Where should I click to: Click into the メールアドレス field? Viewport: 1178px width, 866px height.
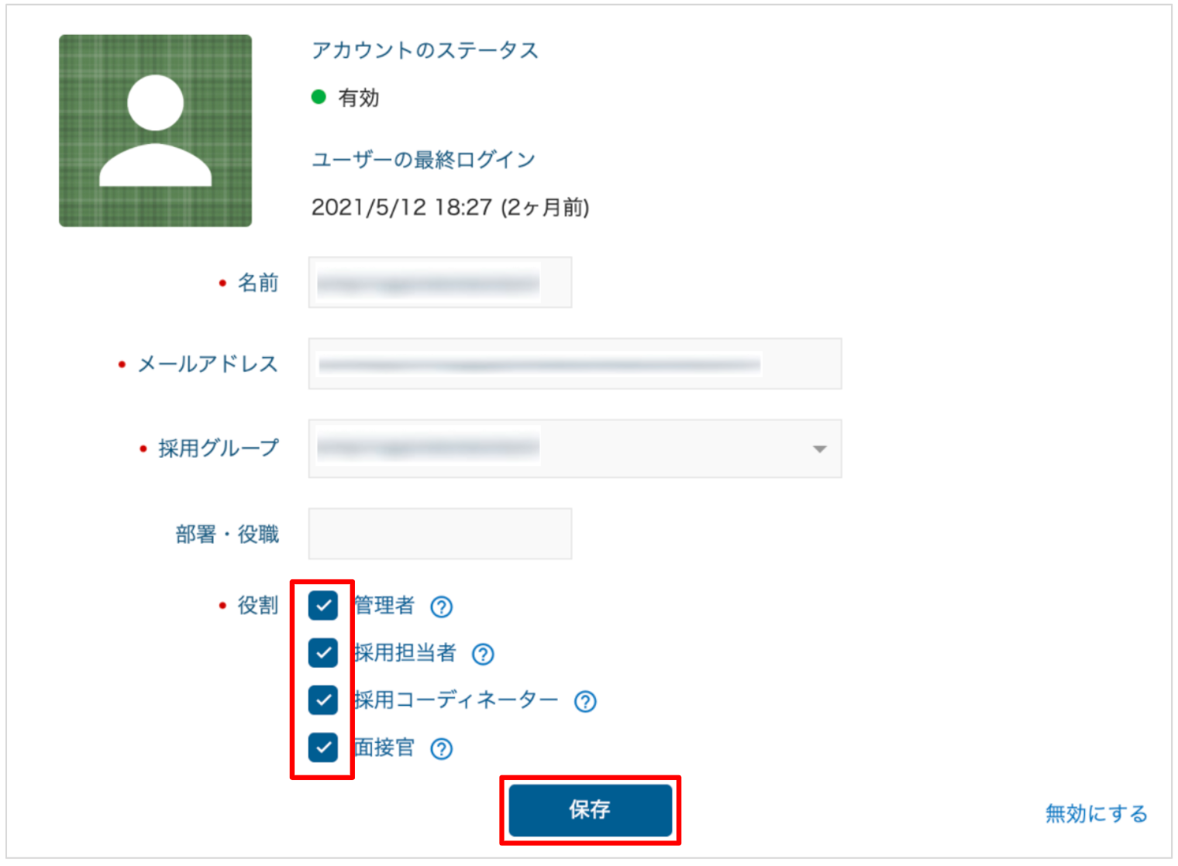pos(575,364)
